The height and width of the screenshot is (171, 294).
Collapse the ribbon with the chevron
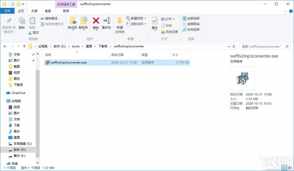pos(285,11)
